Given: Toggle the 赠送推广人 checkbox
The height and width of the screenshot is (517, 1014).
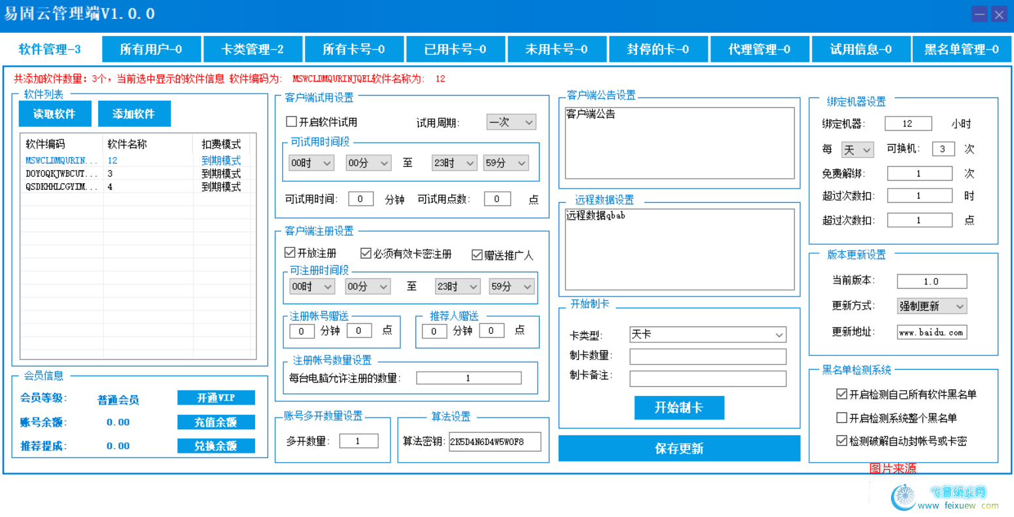Looking at the screenshot, I should (477, 255).
